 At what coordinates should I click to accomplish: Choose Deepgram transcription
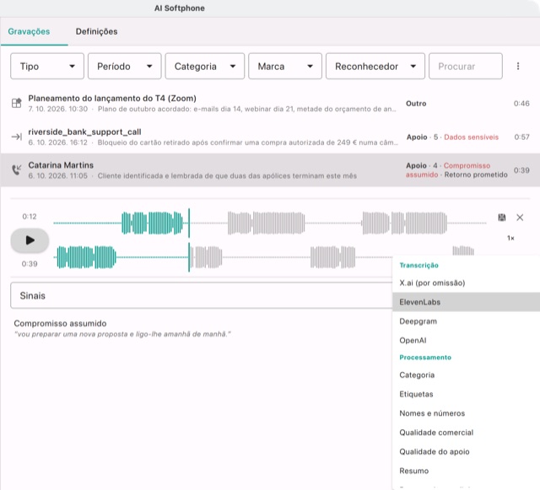coord(466,321)
